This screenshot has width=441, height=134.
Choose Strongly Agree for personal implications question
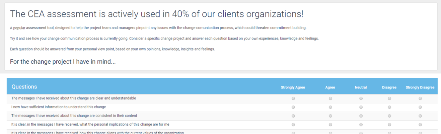pyautogui.click(x=293, y=125)
